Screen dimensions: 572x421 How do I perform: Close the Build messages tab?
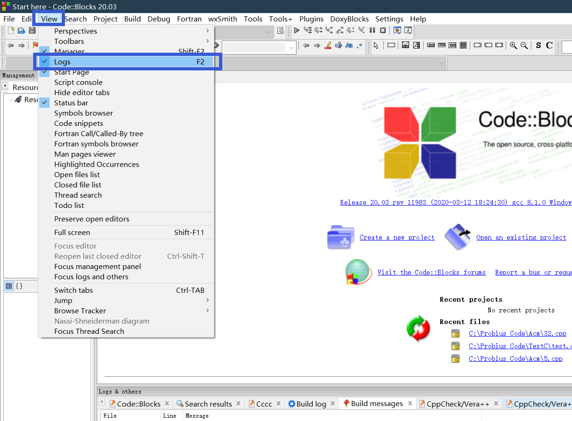410,404
